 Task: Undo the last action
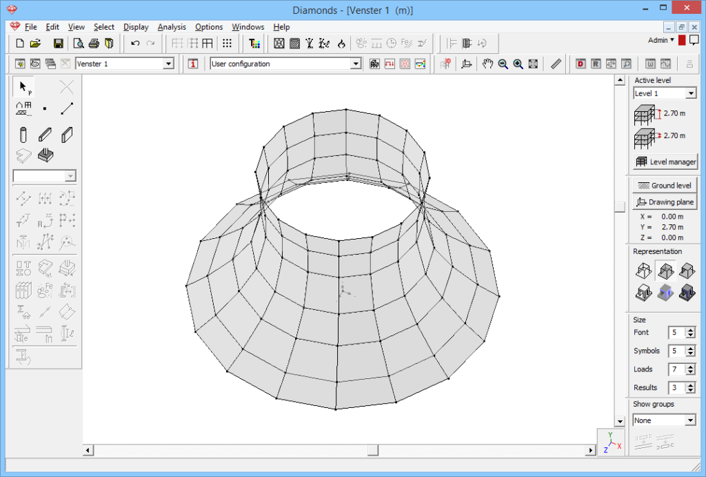tap(135, 43)
